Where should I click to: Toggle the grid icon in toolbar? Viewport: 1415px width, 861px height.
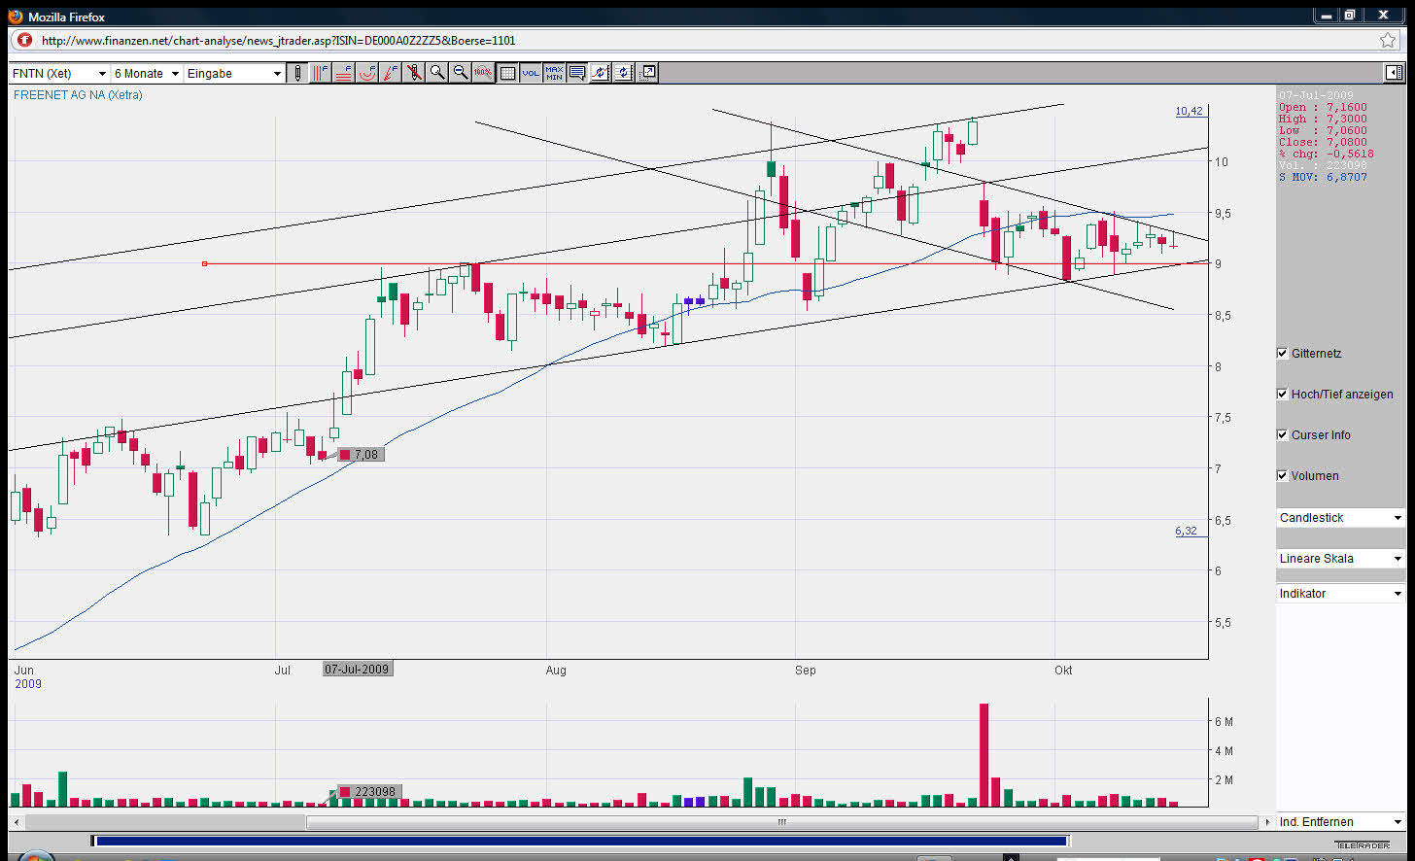click(x=507, y=73)
